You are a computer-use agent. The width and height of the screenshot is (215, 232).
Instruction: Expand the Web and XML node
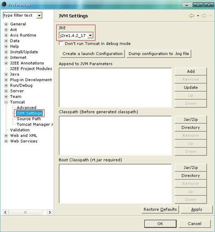pyautogui.click(x=6, y=136)
